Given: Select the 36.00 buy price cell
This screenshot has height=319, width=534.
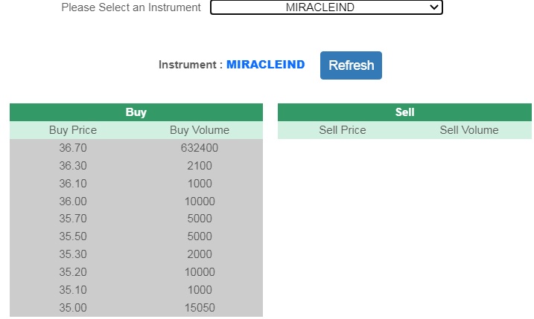Looking at the screenshot, I should point(73,202).
